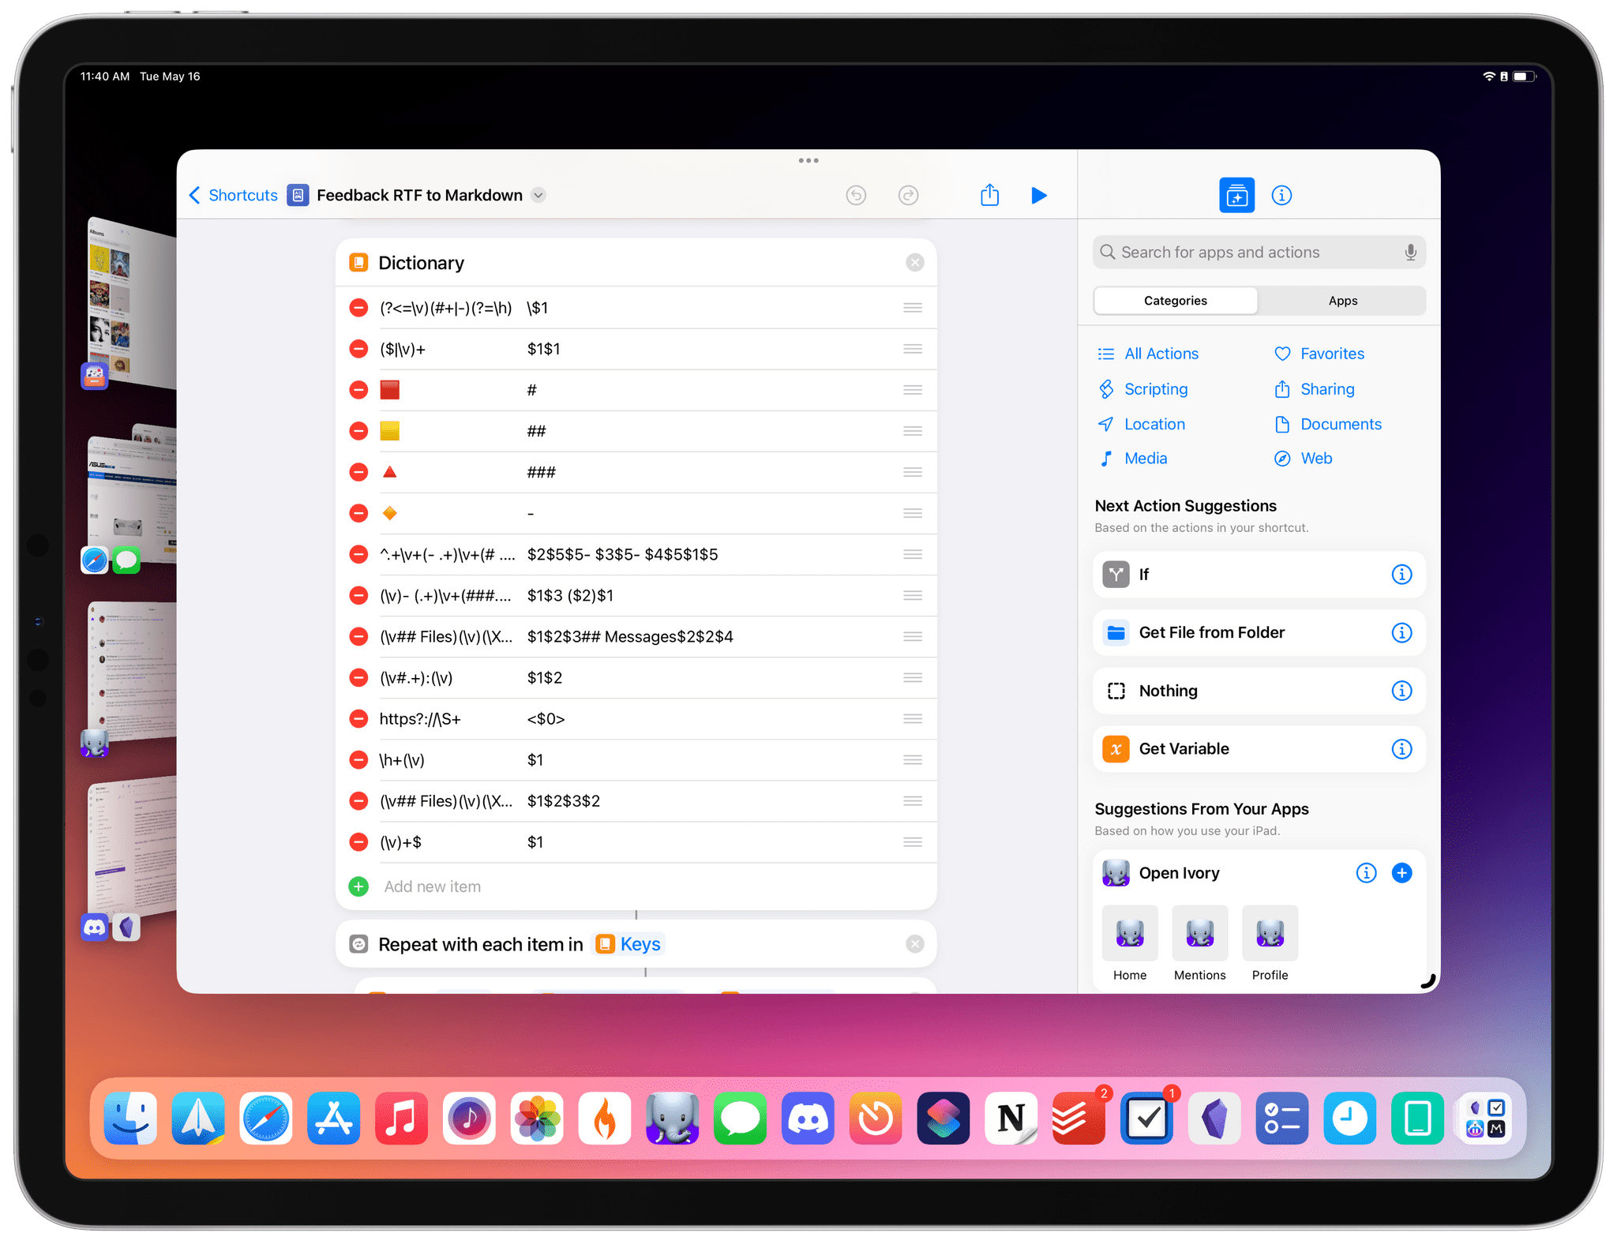
Task: Open Photos app from the dock
Action: pos(537,1118)
